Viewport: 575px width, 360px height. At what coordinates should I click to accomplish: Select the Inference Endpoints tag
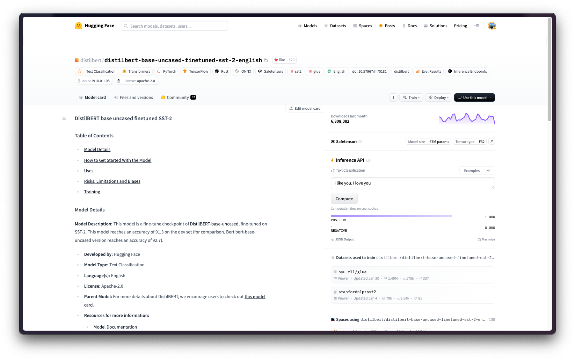point(467,71)
